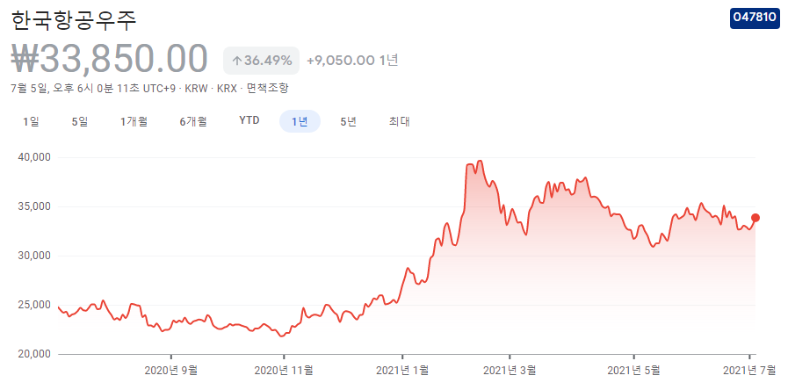Image resolution: width=788 pixels, height=390 pixels.
Task: Click the 36.49% change badge
Action: point(261,61)
